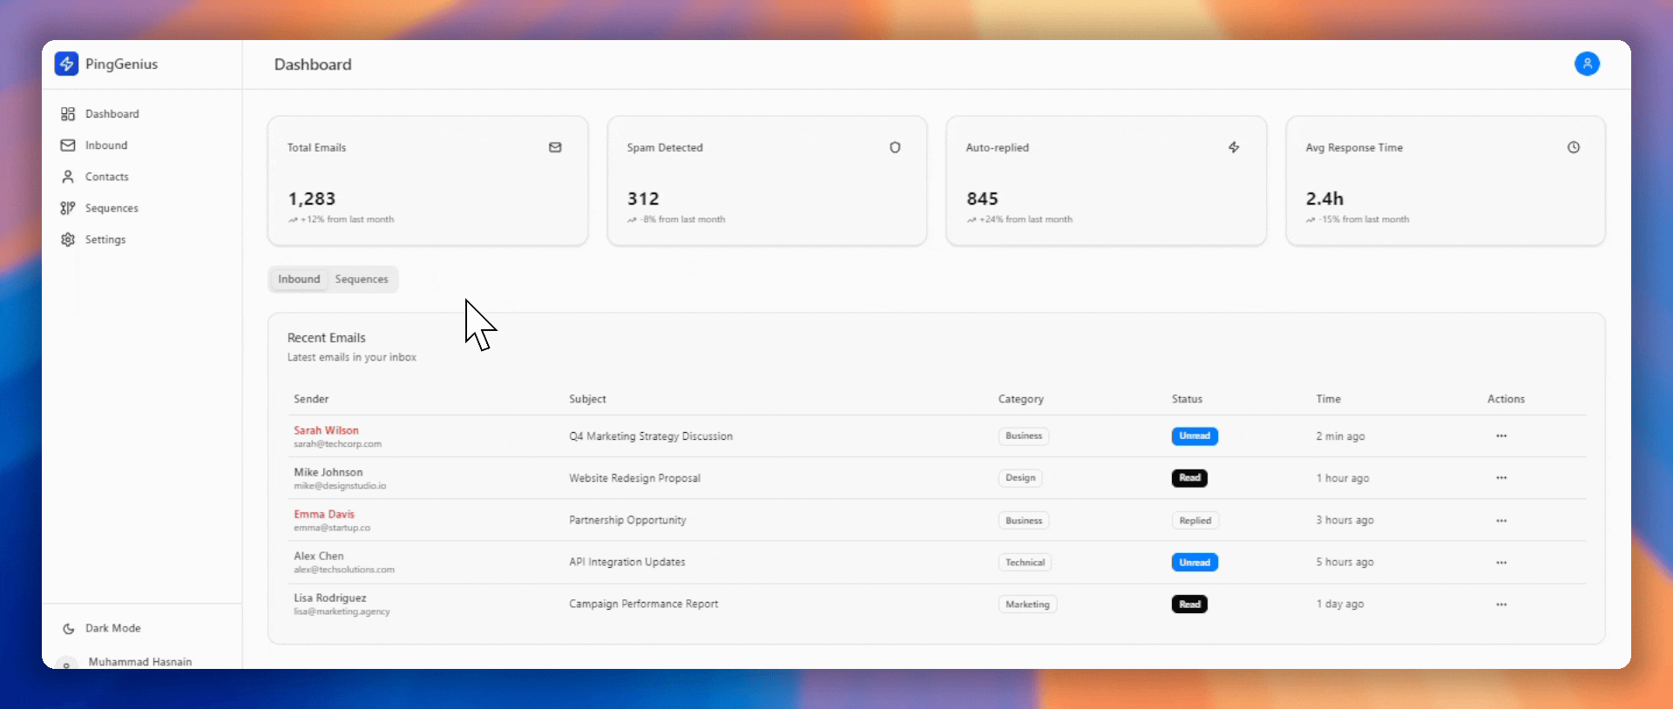Click the Spam Detected shield icon

pyautogui.click(x=894, y=147)
